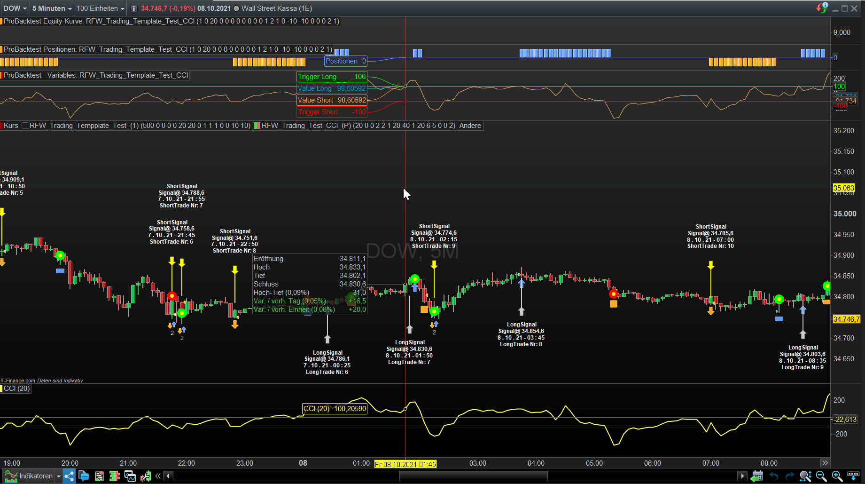
Task: Open the red-green order book icon
Action: pyautogui.click(x=115, y=476)
